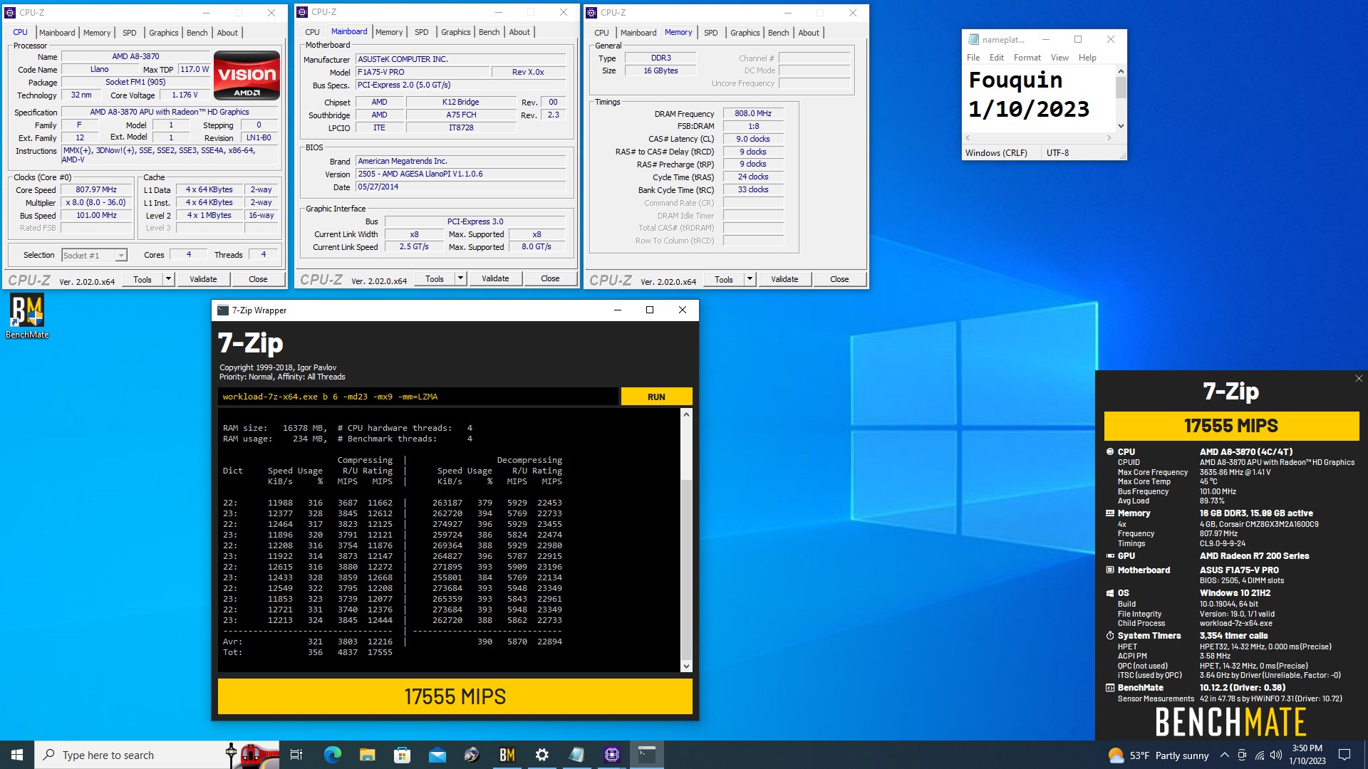Open the Windows Start menu
1368x769 pixels.
17,755
